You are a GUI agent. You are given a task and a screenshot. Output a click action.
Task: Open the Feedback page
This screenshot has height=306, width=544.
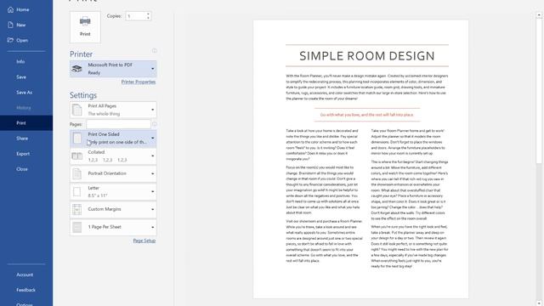26,290
